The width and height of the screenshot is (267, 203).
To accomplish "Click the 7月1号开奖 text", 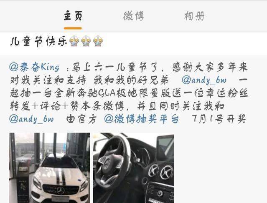I will click(219, 119).
